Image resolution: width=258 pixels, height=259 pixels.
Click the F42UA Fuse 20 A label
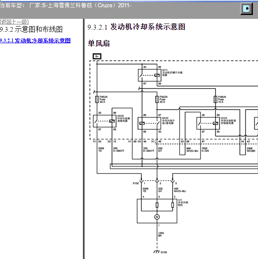click(x=164, y=99)
